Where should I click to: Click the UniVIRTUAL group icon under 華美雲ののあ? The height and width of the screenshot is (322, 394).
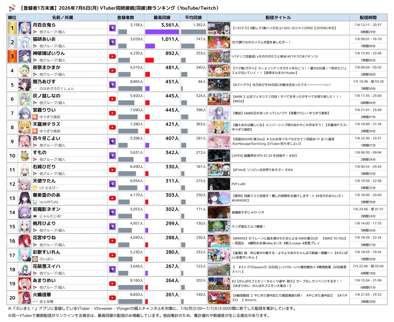(x=35, y=202)
